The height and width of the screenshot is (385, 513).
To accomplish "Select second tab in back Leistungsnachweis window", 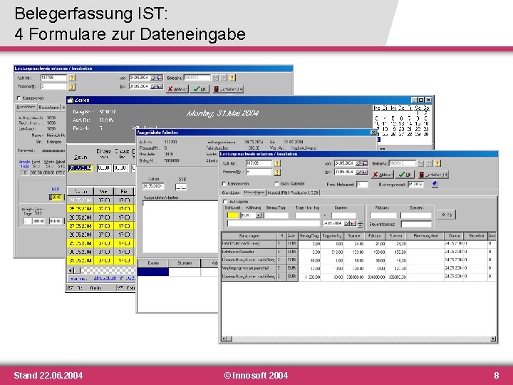I will (48, 107).
